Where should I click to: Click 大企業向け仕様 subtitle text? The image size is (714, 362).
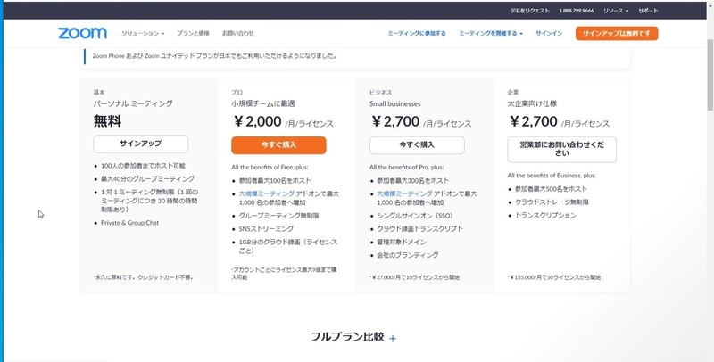[x=532, y=103]
